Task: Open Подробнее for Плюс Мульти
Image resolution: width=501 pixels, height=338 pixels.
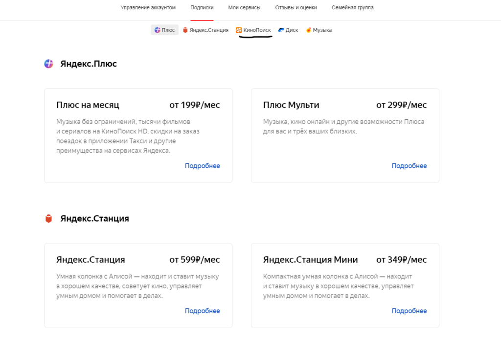Action: [x=409, y=166]
